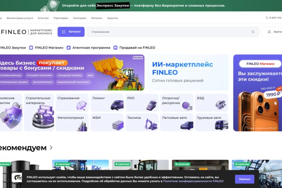The image size is (282, 188).
Task: Open Грузовые авто category tile
Action: click(211, 122)
